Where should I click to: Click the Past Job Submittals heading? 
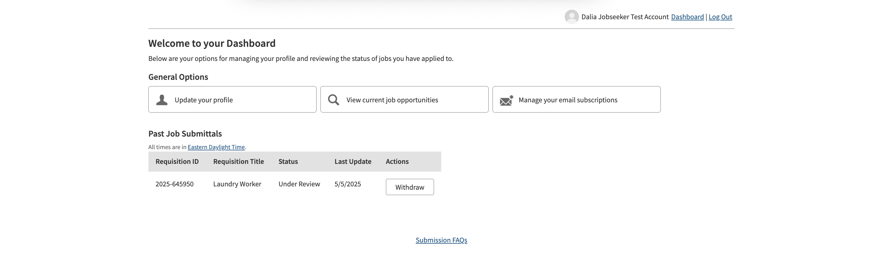[x=185, y=134]
